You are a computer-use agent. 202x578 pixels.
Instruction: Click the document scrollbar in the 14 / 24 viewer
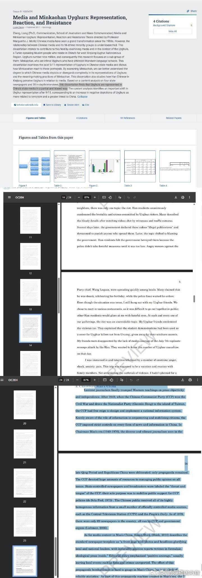click(x=194, y=299)
